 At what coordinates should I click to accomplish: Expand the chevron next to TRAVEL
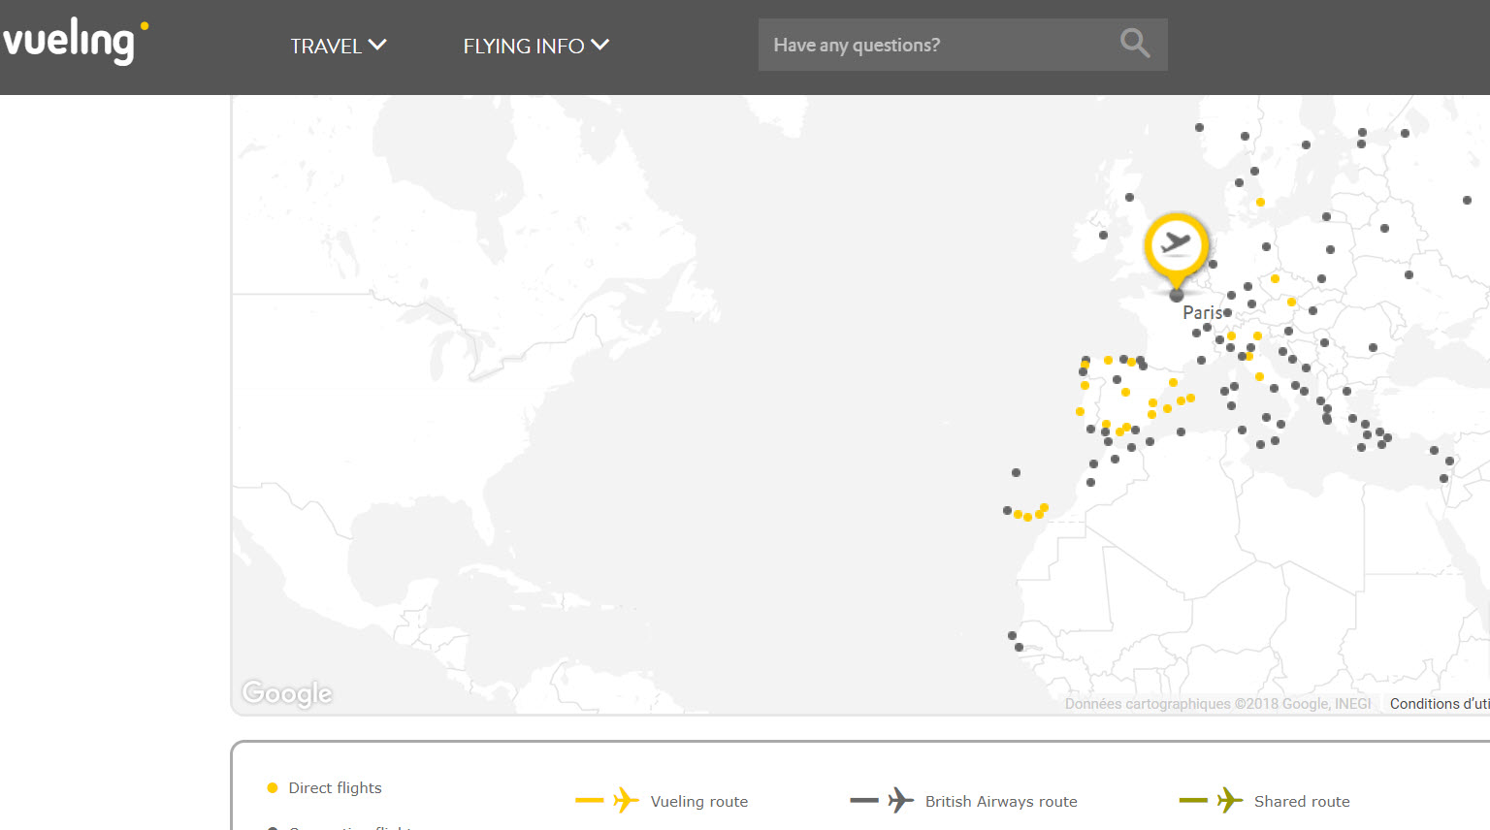tap(378, 45)
